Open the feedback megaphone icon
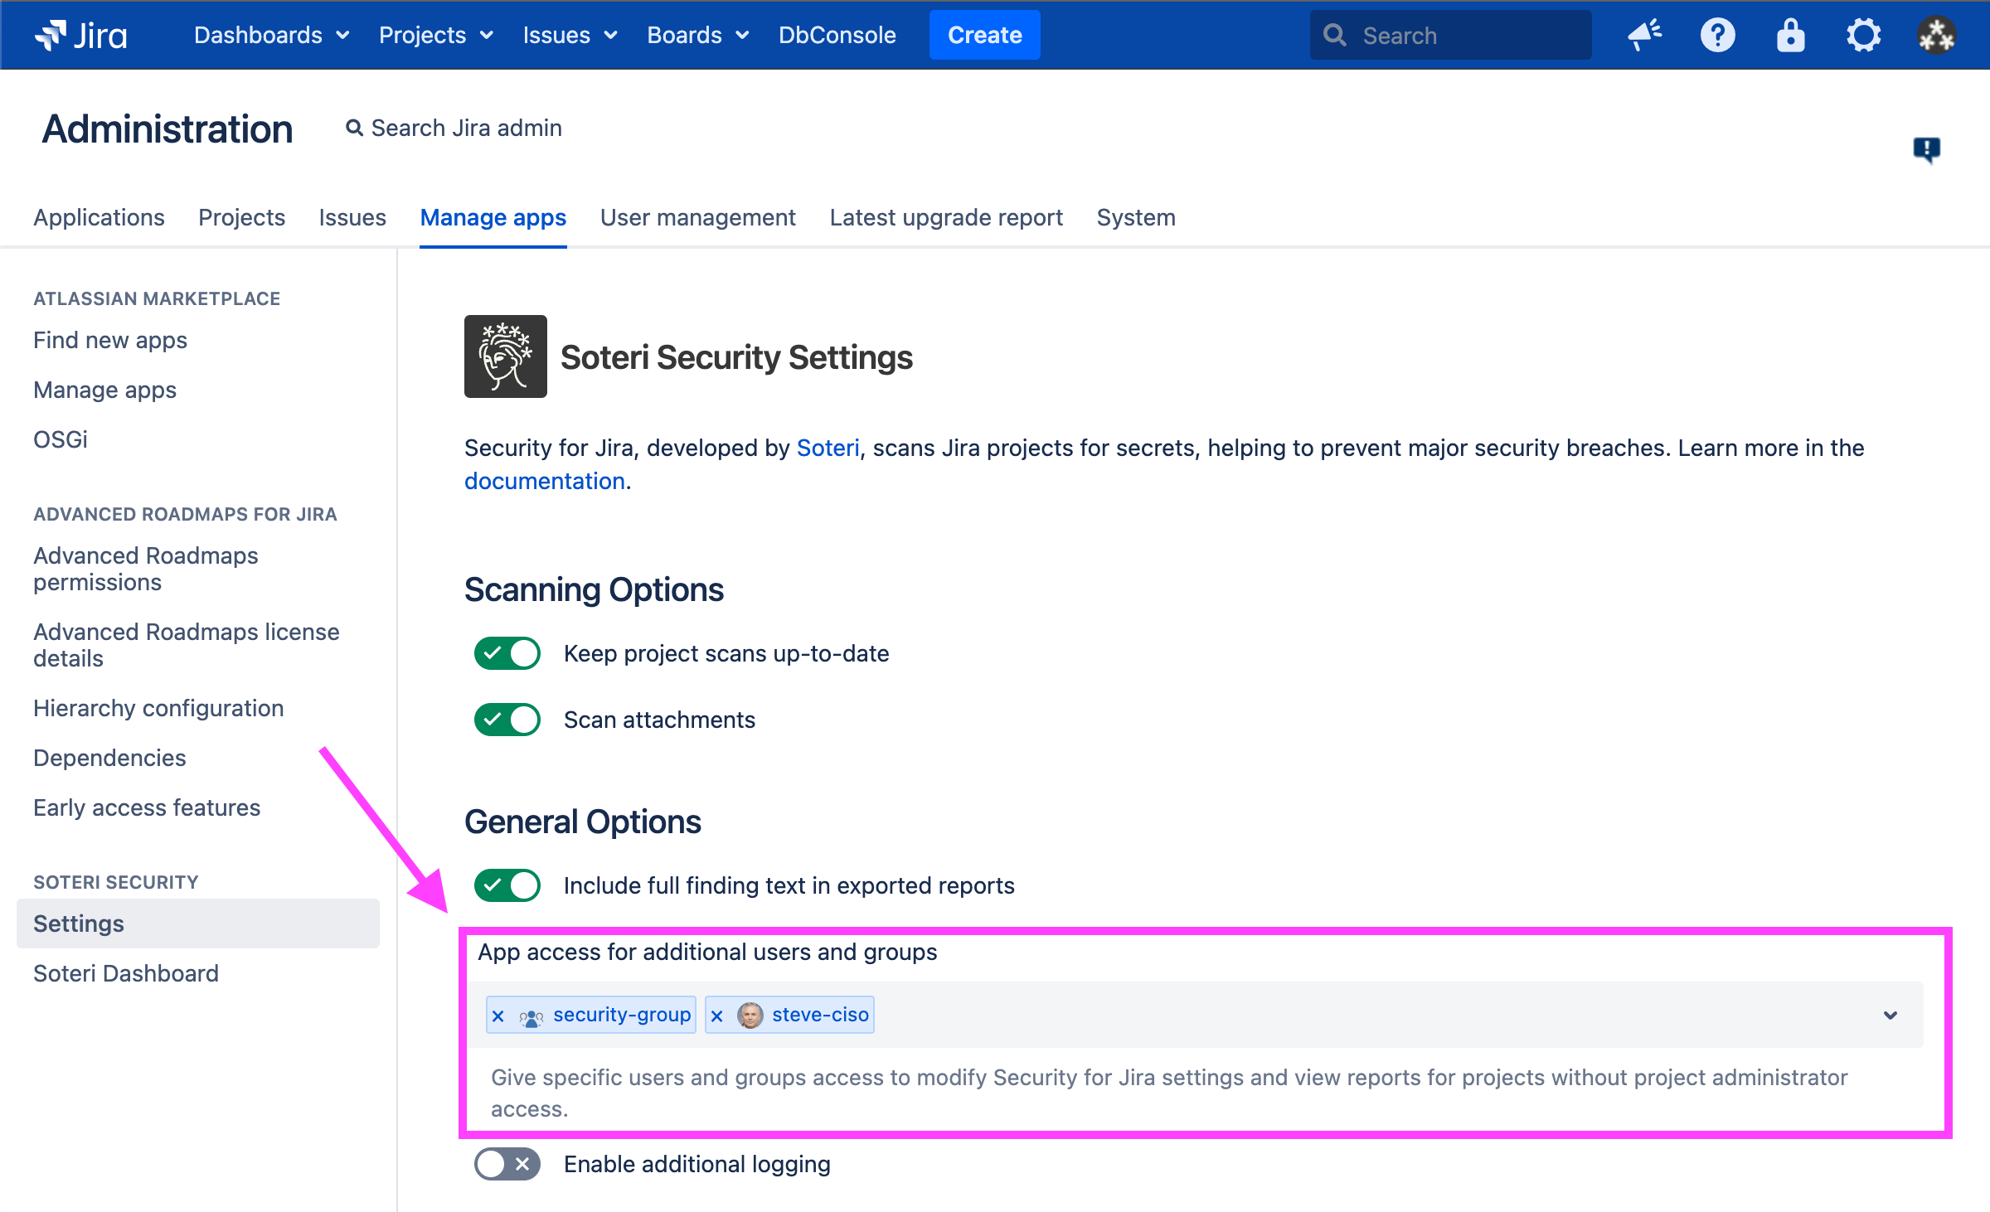The width and height of the screenshot is (1990, 1212). click(x=1644, y=35)
